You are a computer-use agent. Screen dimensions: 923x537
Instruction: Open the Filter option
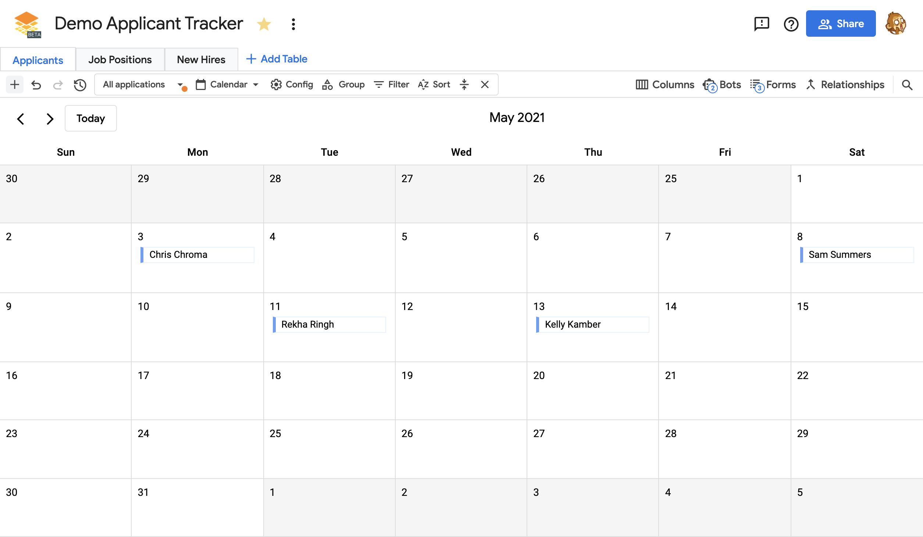(x=391, y=84)
